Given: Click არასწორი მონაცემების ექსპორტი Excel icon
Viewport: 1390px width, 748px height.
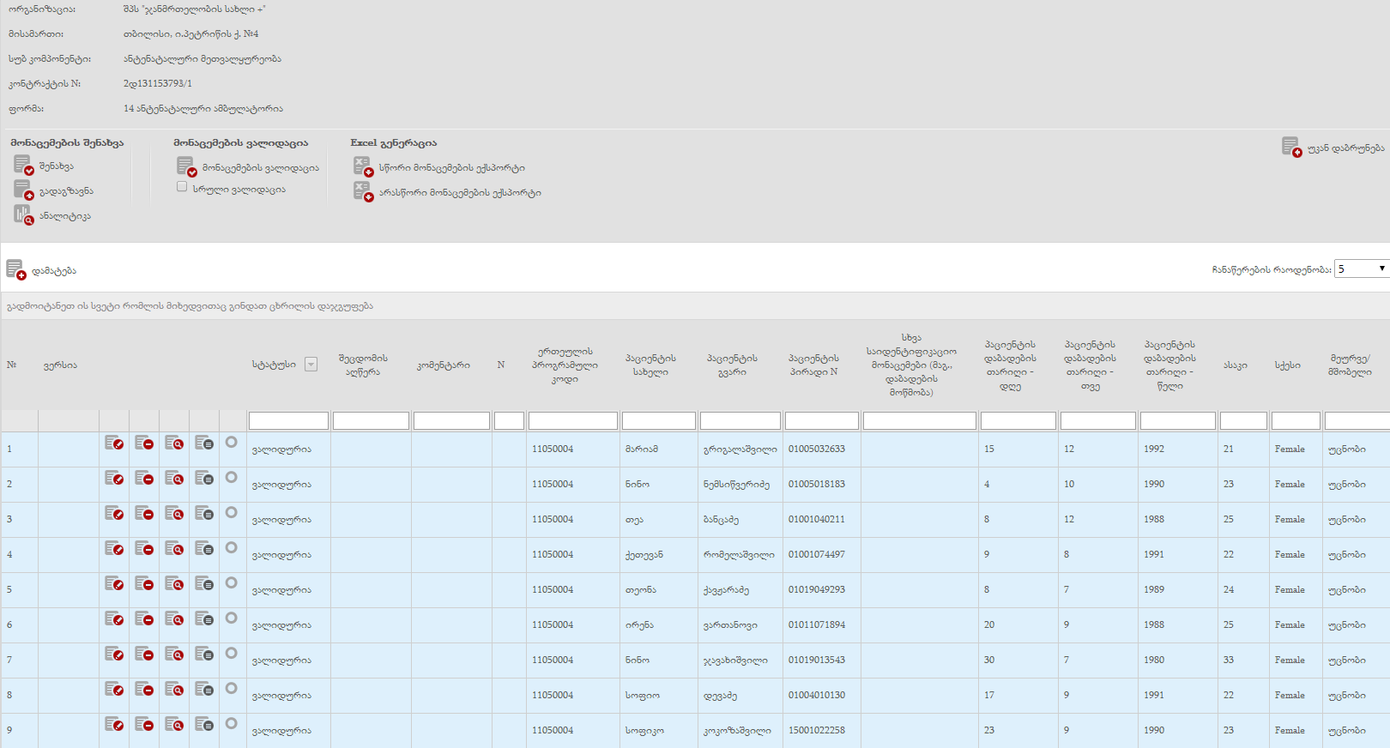Looking at the screenshot, I should pos(363,192).
